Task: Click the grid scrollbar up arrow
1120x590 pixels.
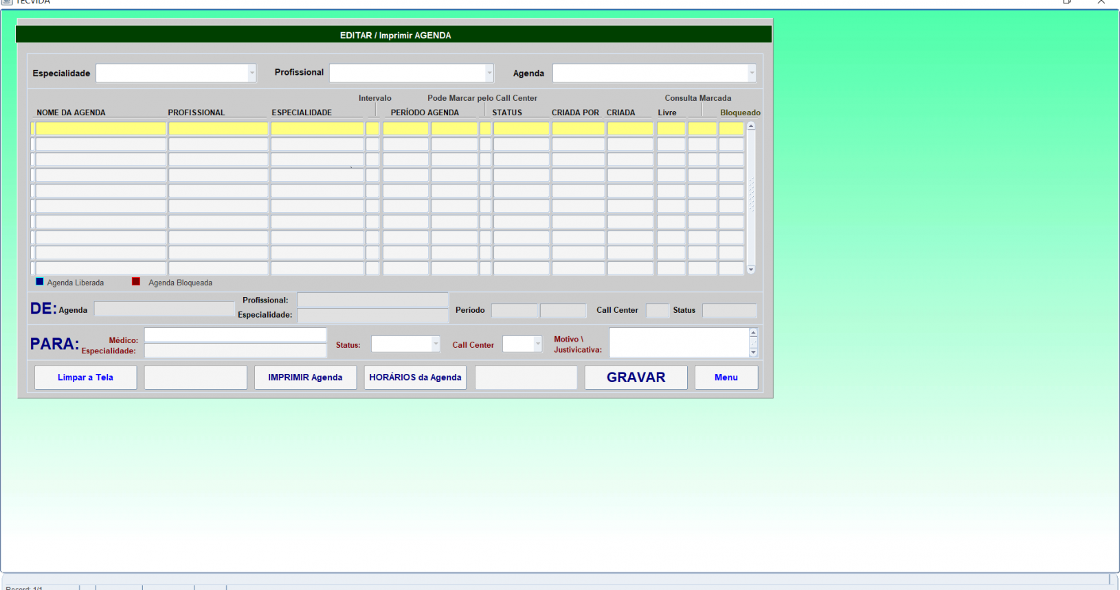Action: pos(751,126)
